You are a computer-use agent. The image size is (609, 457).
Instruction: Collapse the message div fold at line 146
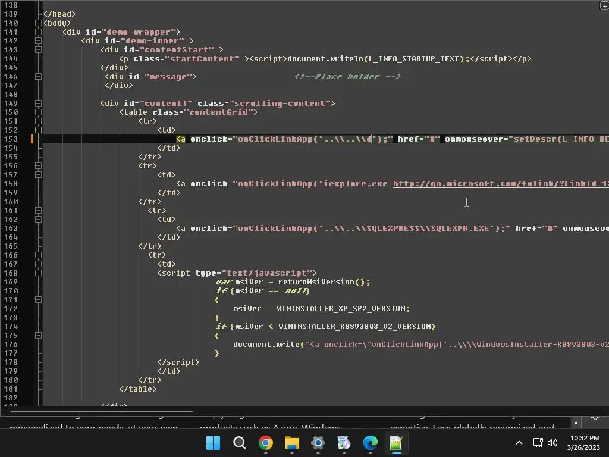pyautogui.click(x=38, y=77)
